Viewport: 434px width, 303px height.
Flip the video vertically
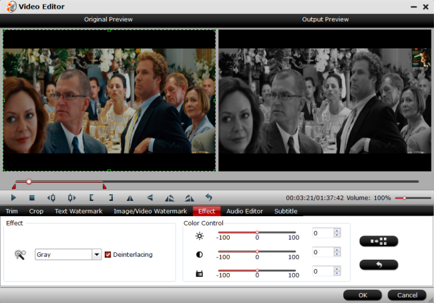(150, 198)
